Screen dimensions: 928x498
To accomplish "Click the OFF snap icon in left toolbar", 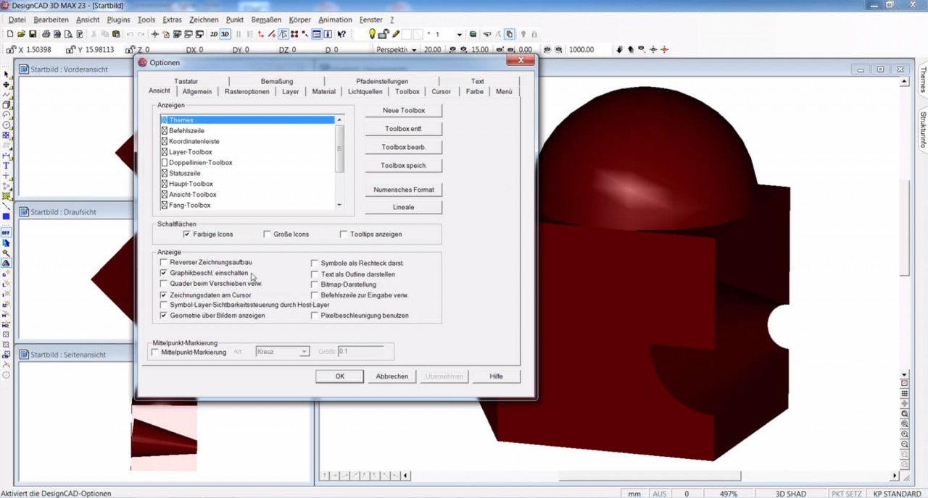I will [x=6, y=233].
